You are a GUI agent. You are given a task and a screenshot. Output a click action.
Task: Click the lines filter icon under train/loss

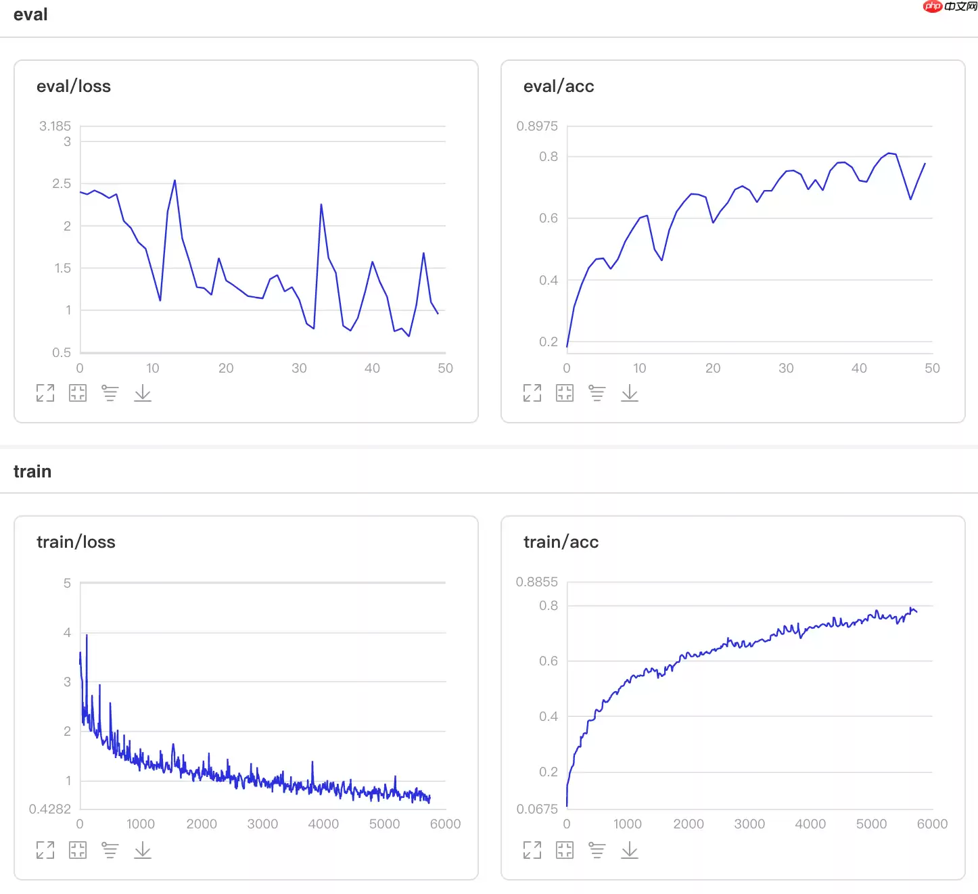coord(110,850)
